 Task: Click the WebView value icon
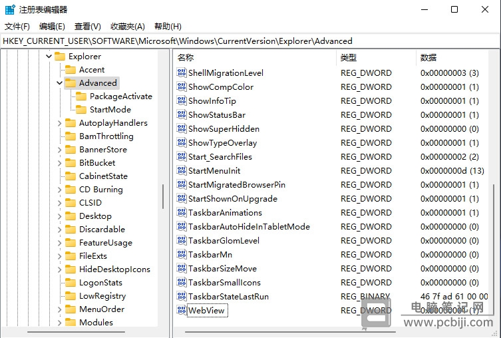[x=182, y=310]
